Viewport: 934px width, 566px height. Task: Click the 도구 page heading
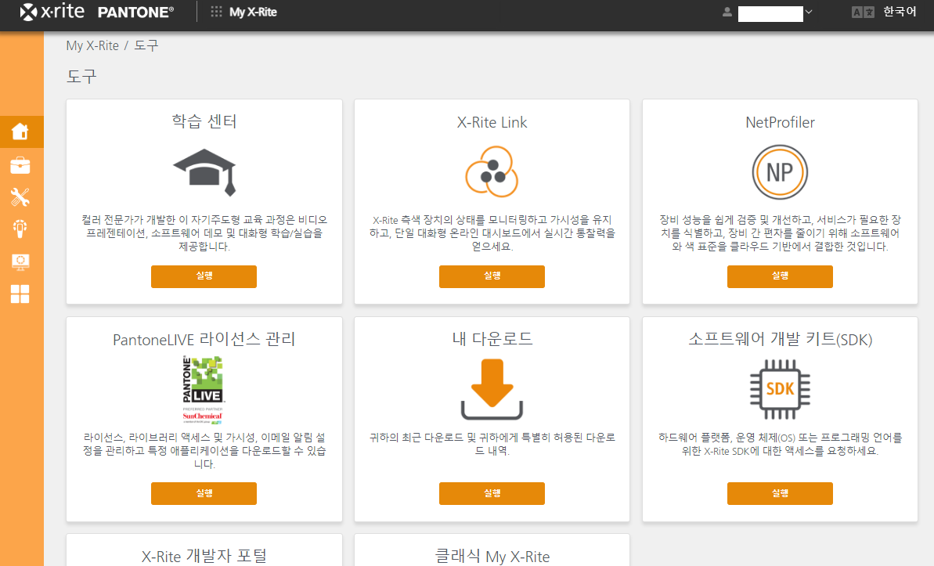pos(81,76)
